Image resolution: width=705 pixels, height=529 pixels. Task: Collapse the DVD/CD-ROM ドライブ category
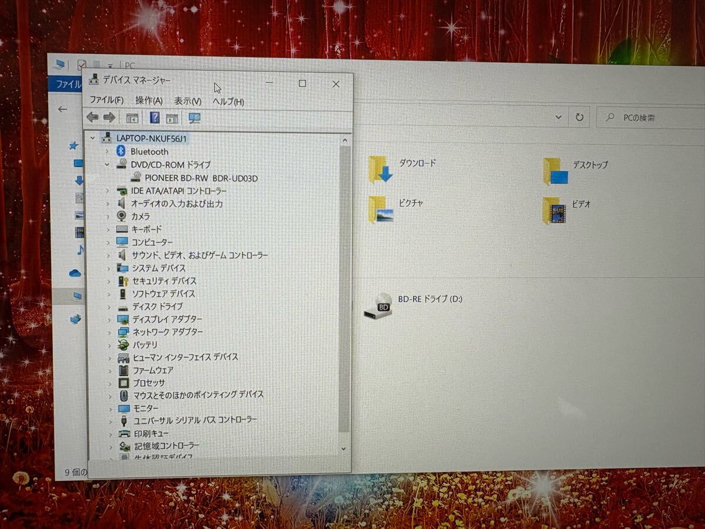tap(106, 165)
